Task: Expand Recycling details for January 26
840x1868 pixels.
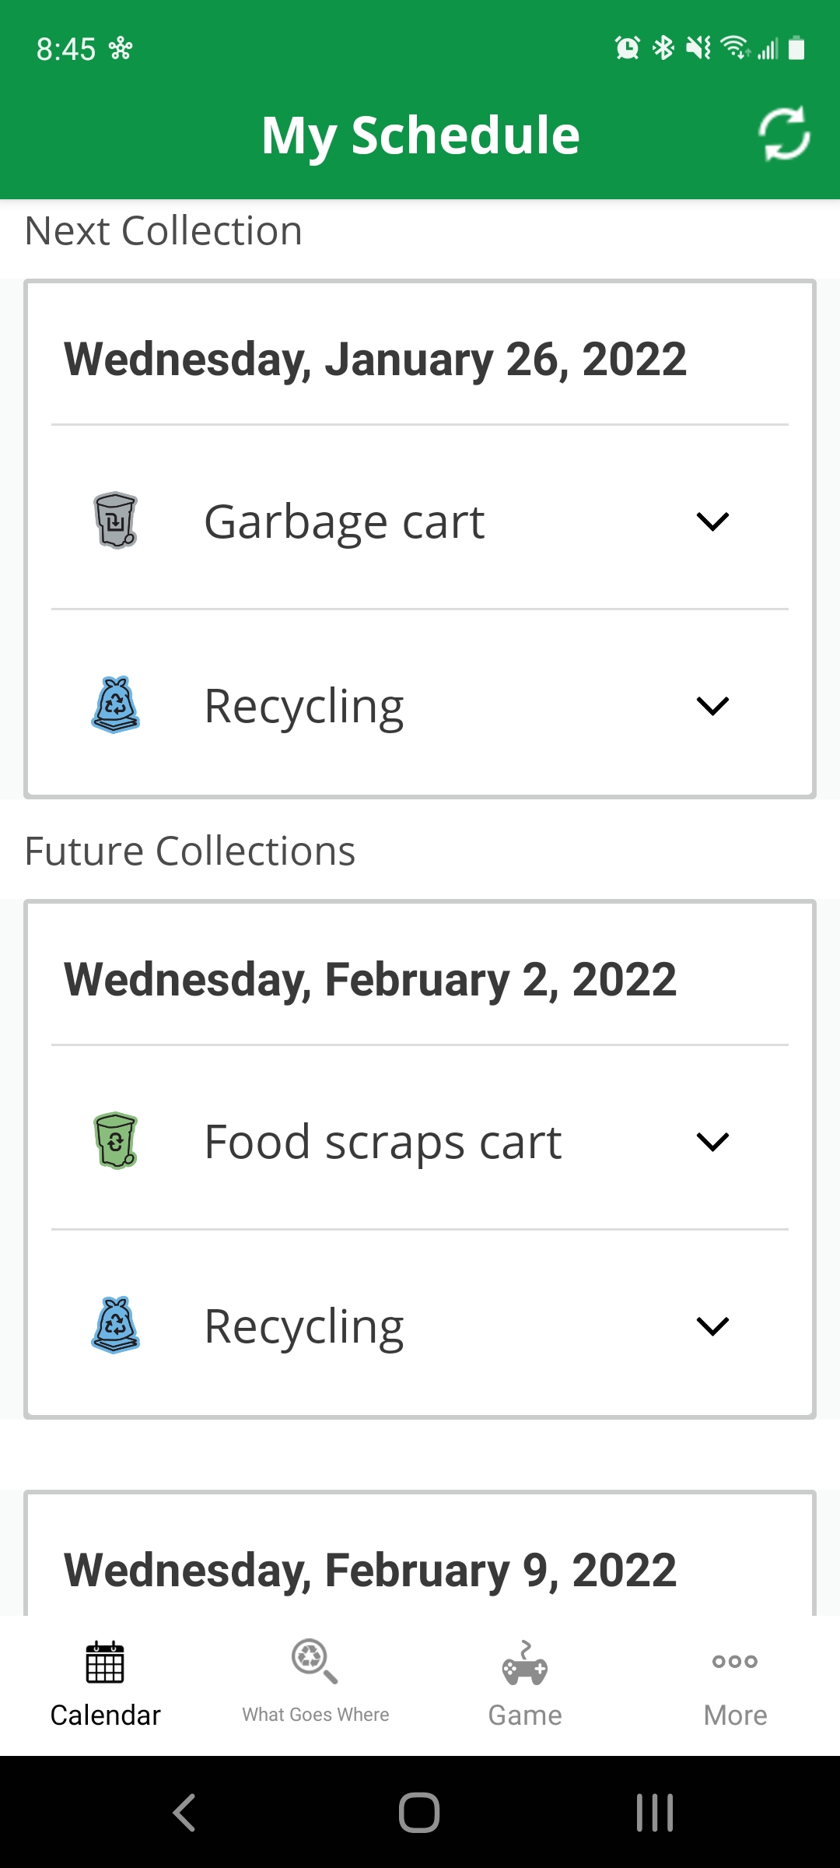Action: coord(712,706)
